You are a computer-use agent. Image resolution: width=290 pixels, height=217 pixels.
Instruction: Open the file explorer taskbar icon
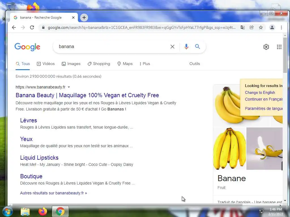pyautogui.click(x=25, y=211)
